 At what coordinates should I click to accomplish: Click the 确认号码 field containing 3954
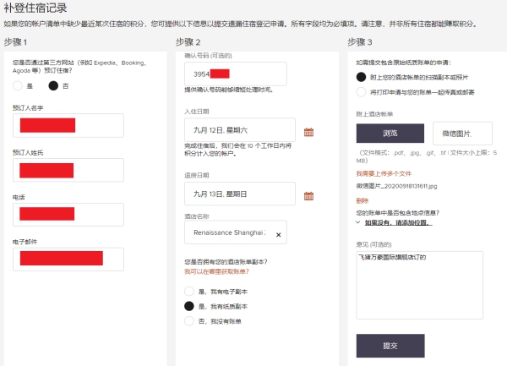click(236, 74)
